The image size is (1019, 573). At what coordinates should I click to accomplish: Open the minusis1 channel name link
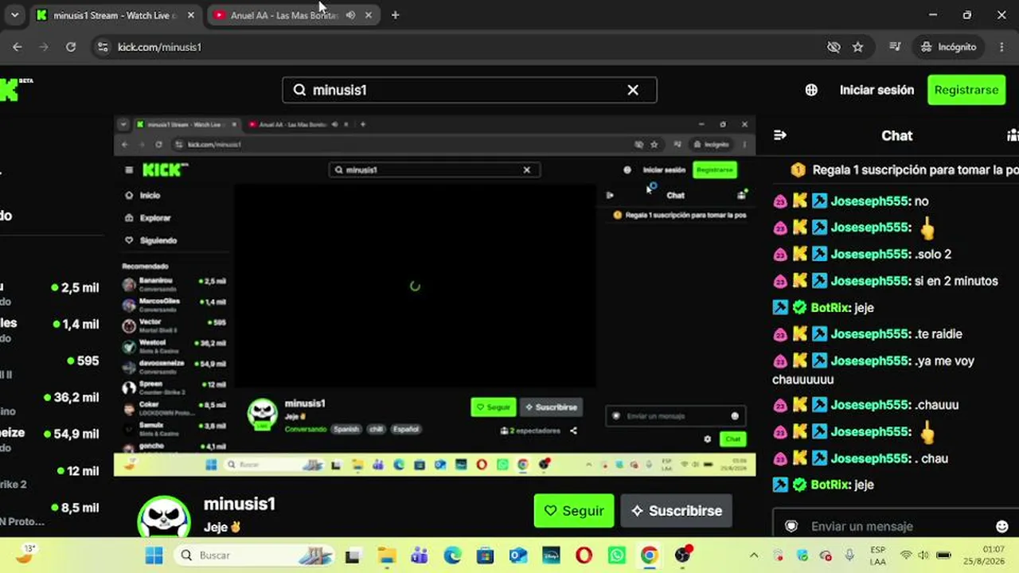coord(240,504)
